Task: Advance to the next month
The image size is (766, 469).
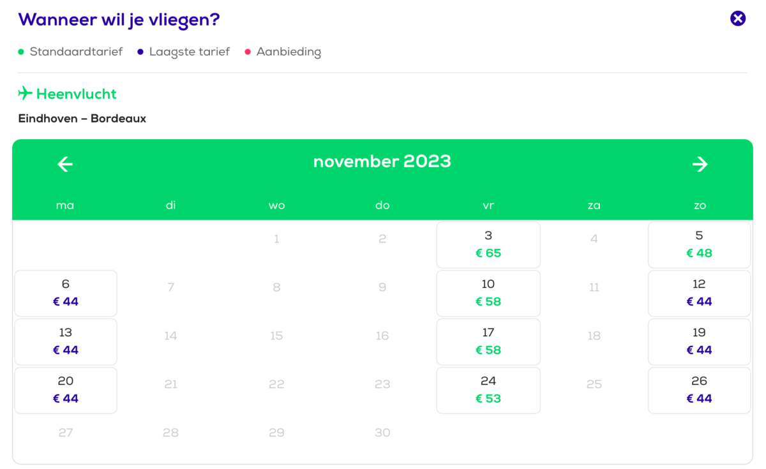Action: (700, 164)
